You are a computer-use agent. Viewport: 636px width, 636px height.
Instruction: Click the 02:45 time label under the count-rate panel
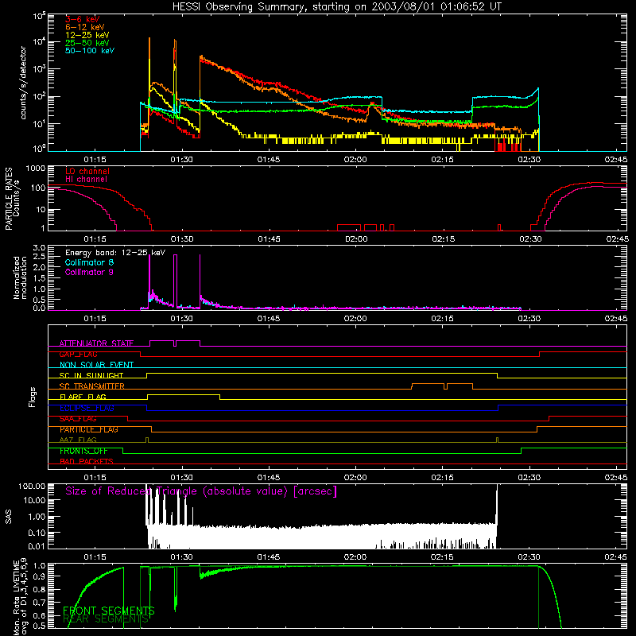(x=615, y=160)
